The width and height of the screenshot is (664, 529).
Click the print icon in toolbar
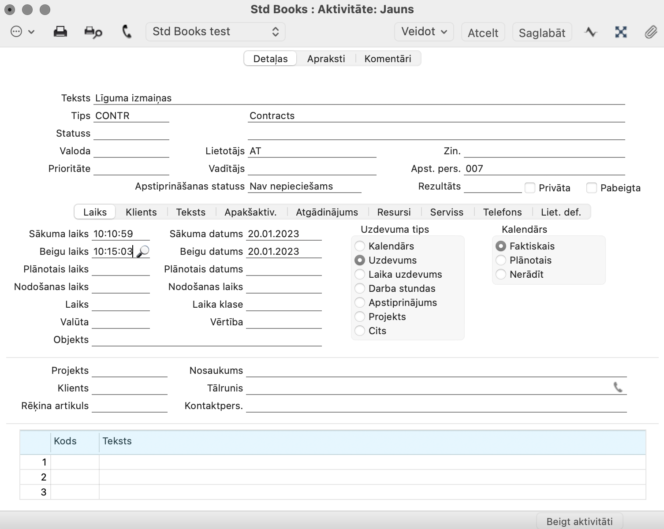[60, 32]
